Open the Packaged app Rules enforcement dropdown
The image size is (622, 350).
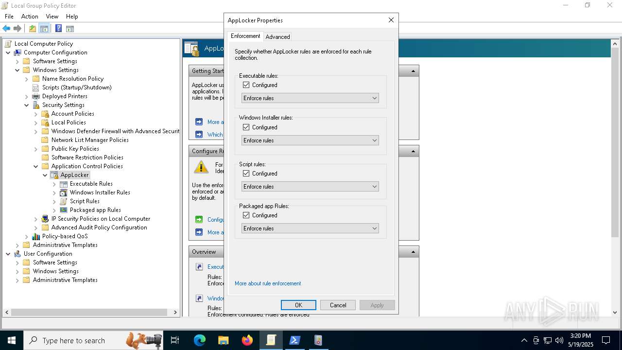310,228
